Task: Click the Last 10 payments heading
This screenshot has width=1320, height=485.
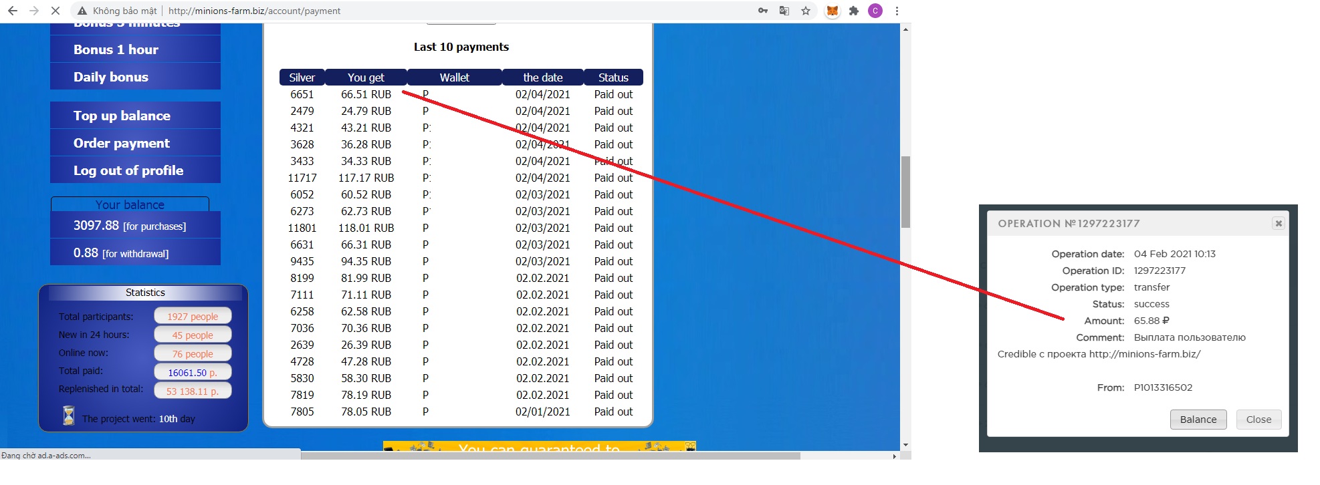Action: pyautogui.click(x=461, y=47)
